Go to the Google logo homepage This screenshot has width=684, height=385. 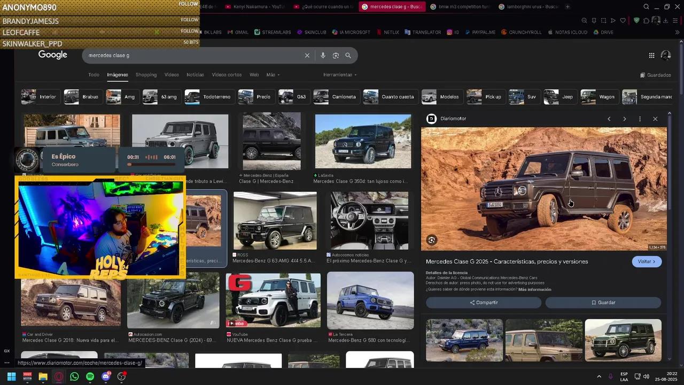(x=52, y=55)
